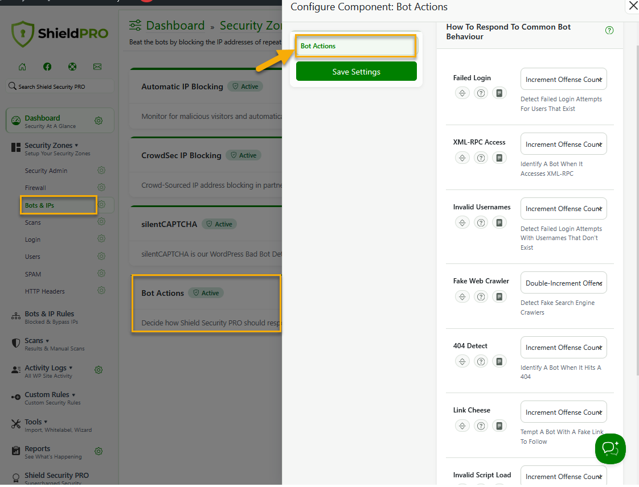
Task: Click the lifebuoy support icon in sidebar
Action: (72, 67)
